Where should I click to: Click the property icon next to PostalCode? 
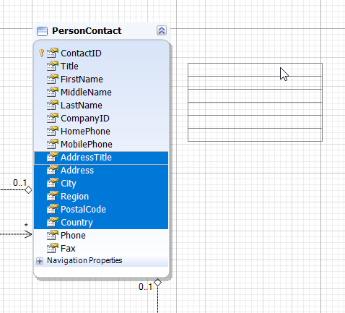point(53,209)
